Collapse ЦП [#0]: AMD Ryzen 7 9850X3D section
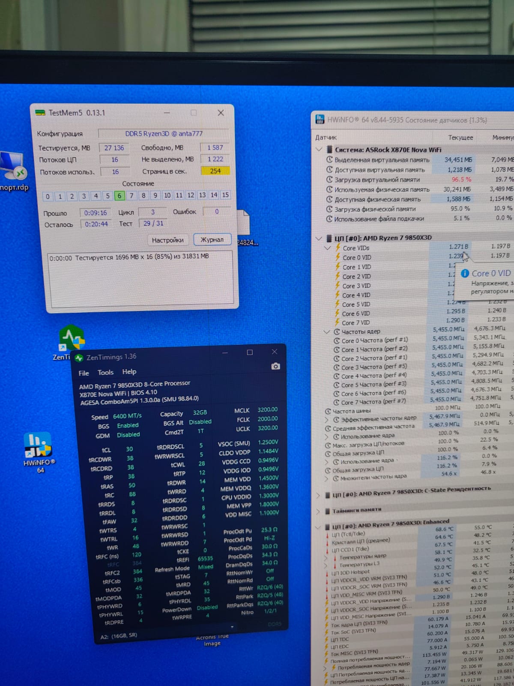The image size is (514, 686). pos(318,238)
